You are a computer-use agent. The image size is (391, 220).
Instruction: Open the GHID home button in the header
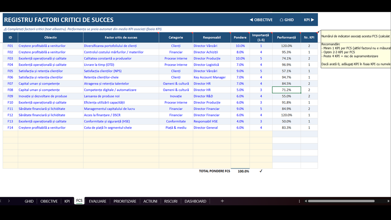tap(287, 20)
